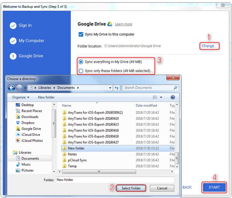Image resolution: width=232 pixels, height=198 pixels.
Task: Click the Libraries icon in navigation tree
Action: (x=15, y=152)
